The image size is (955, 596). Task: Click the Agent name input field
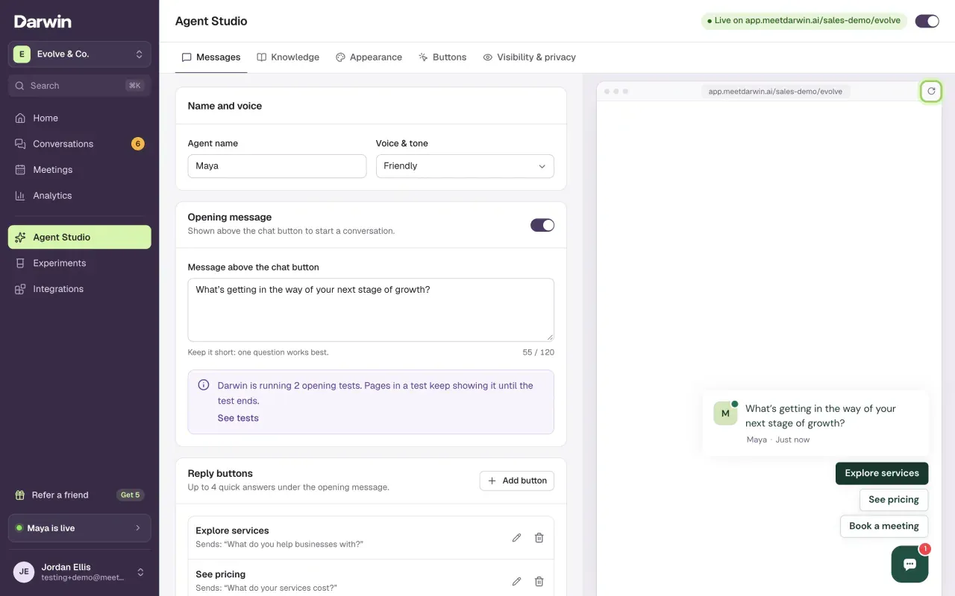pos(277,166)
